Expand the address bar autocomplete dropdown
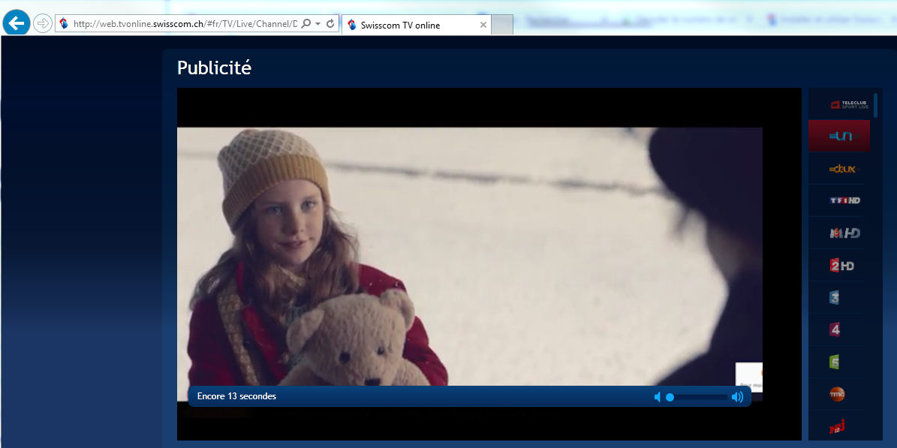This screenshot has height=448, width=897. pos(318,24)
